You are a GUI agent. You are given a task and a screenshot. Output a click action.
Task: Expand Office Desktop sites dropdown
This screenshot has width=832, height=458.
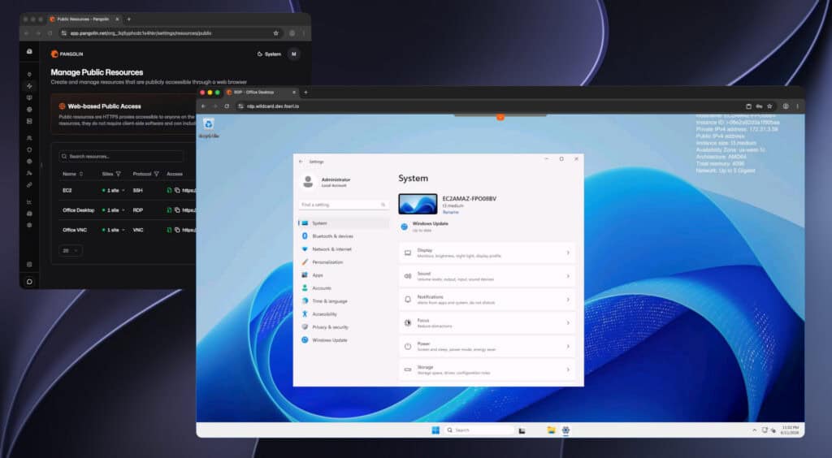[114, 210]
